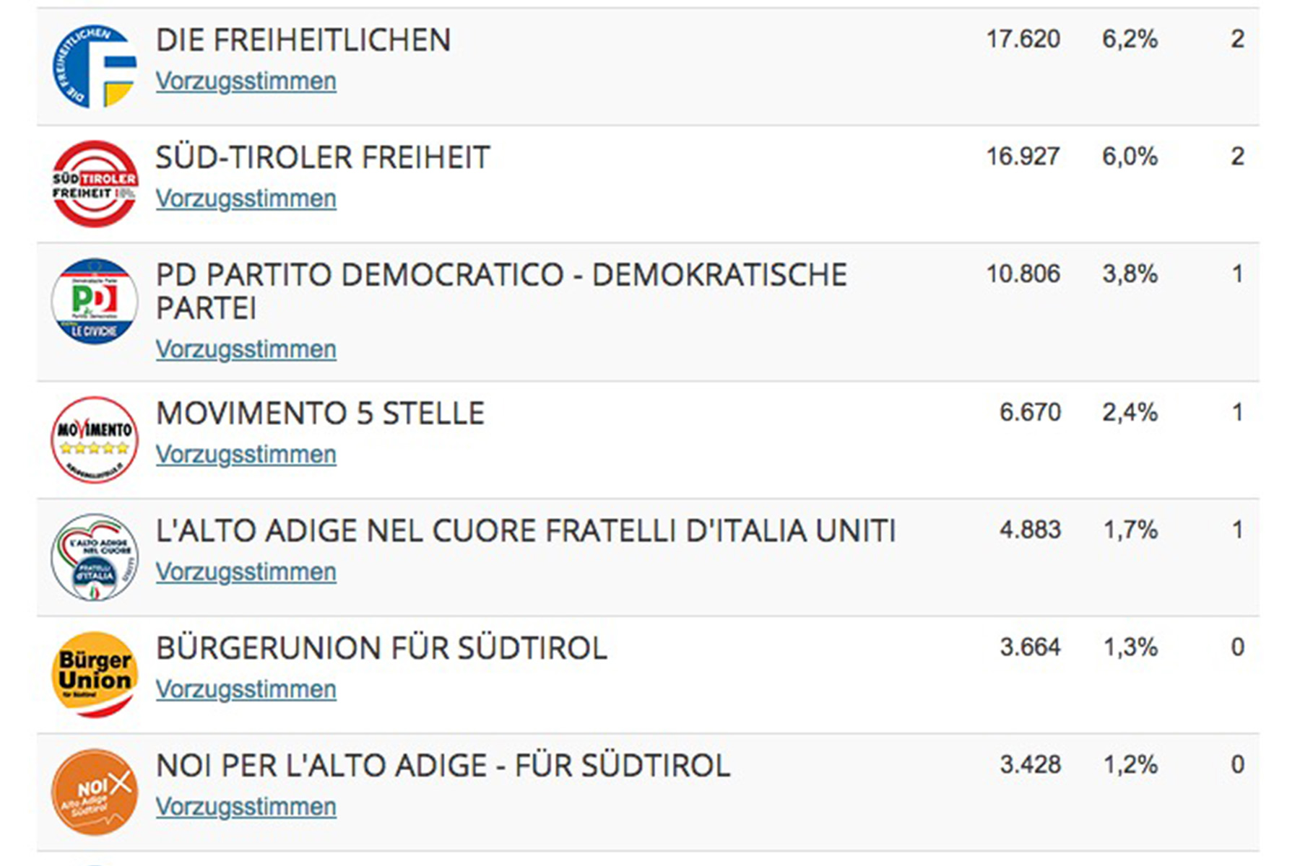View Vorzugsstimmen for Noi per l'Alto Adige

[x=246, y=807]
